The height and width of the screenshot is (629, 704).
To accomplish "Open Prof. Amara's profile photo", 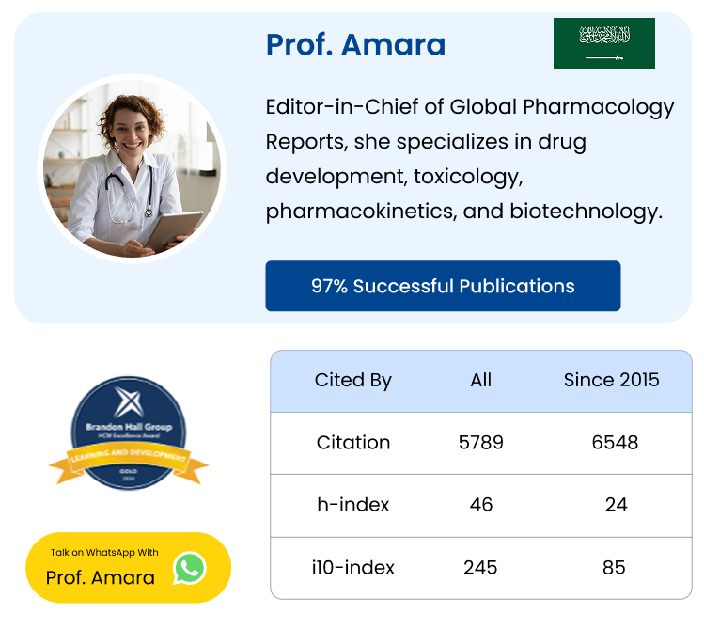I will [x=132, y=167].
